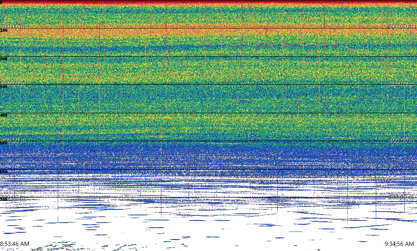Image resolution: width=417 pixels, height=251 pixels.
Task: Click the bold 300 range gridline label
Action: point(4,87)
